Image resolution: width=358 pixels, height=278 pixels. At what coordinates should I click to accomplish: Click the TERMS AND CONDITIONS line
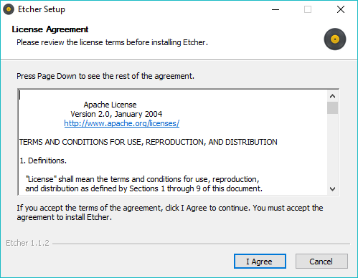149,142
